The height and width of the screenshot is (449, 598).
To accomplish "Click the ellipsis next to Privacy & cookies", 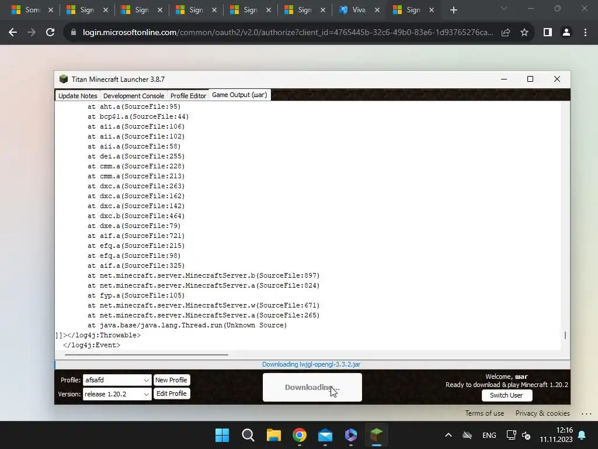I will (586, 413).
